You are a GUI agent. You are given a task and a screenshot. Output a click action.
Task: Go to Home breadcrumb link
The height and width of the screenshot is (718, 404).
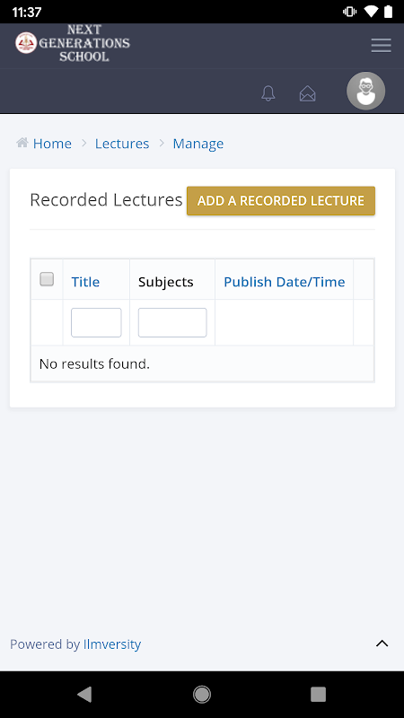tap(52, 144)
